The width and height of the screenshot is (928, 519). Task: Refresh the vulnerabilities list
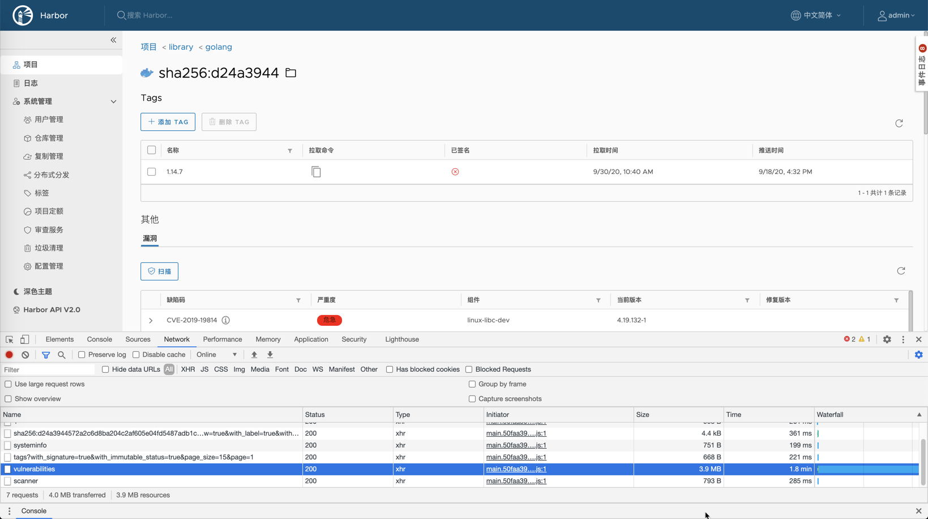(901, 271)
